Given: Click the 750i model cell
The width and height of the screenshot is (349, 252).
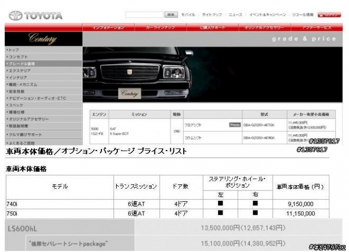Looking at the screenshot, I should click(x=59, y=213).
